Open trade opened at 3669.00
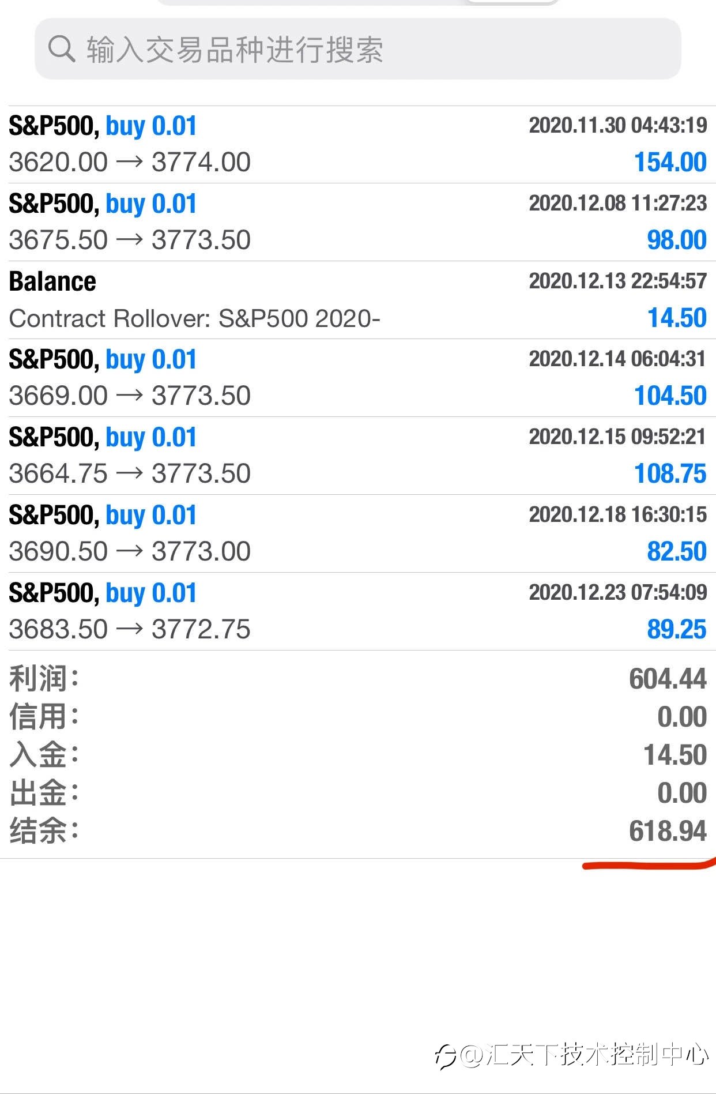The height and width of the screenshot is (1094, 716). (358, 378)
